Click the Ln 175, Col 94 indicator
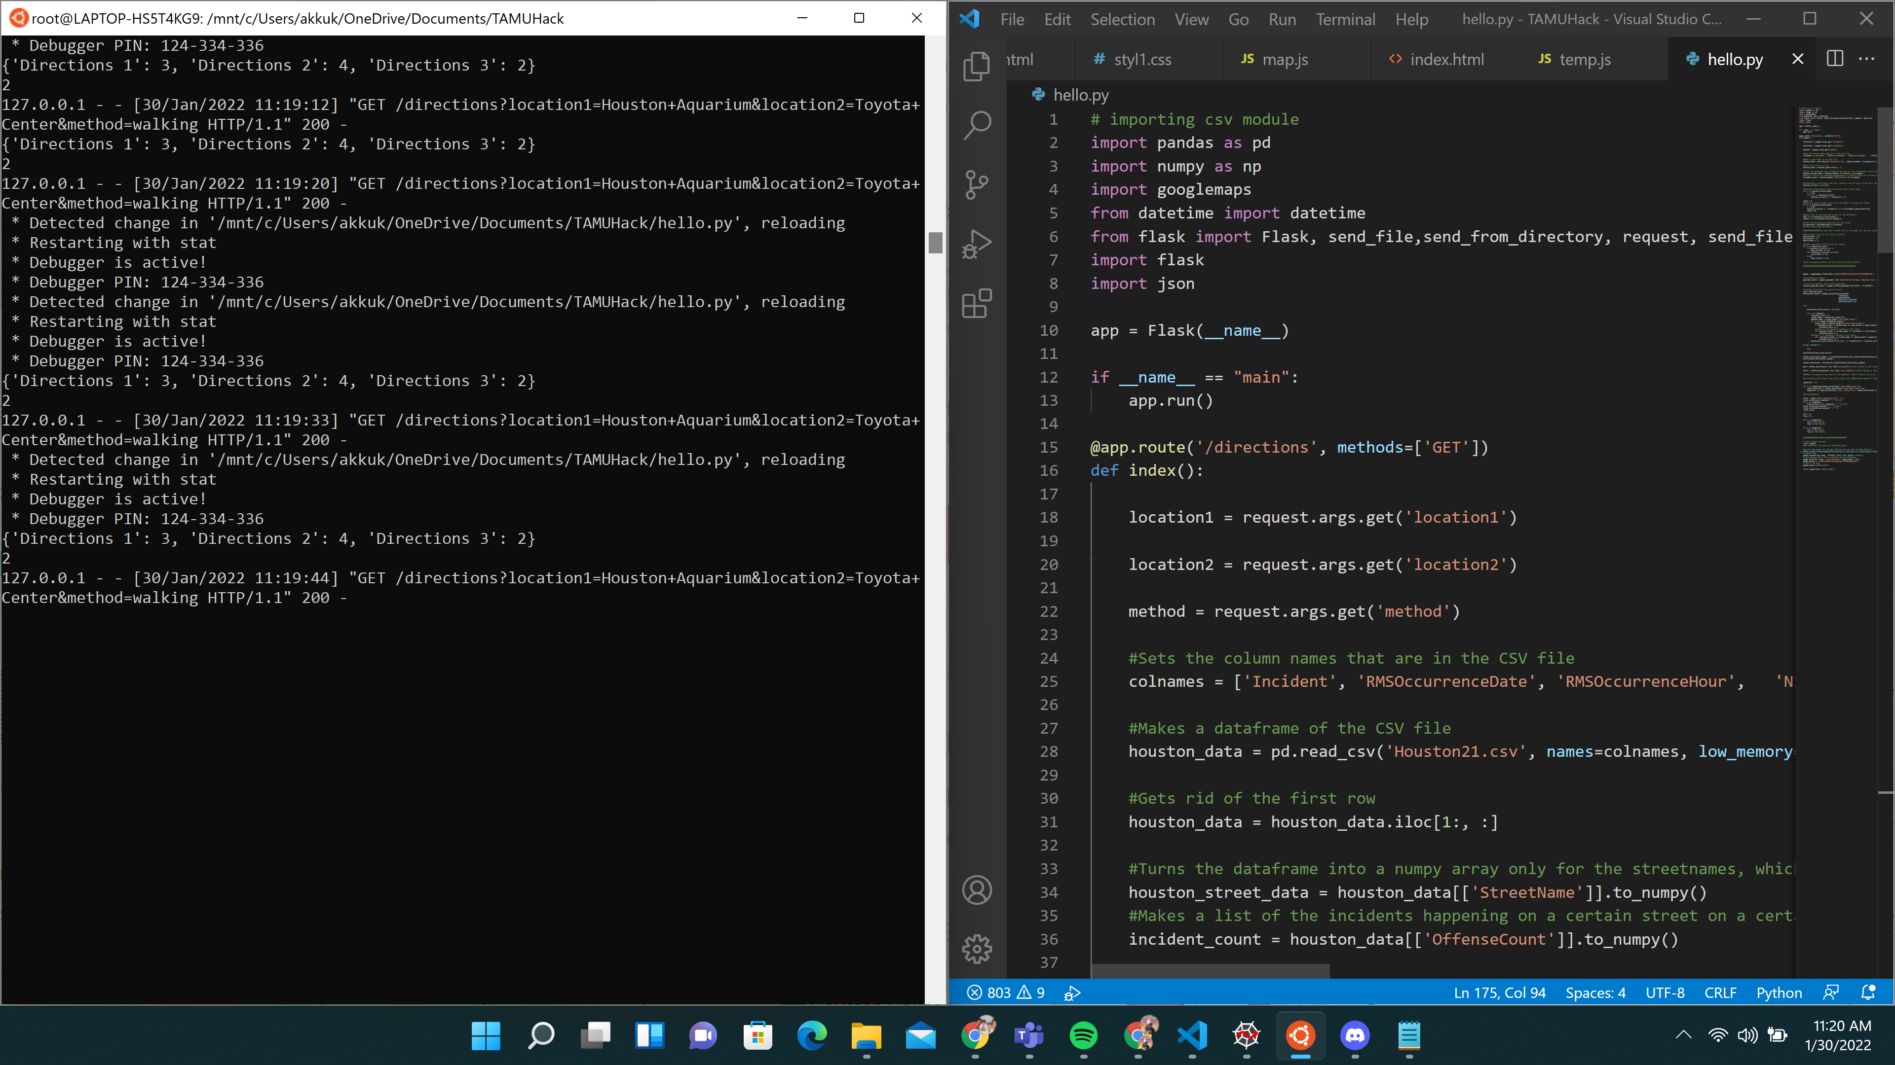The height and width of the screenshot is (1065, 1895). coord(1499,992)
